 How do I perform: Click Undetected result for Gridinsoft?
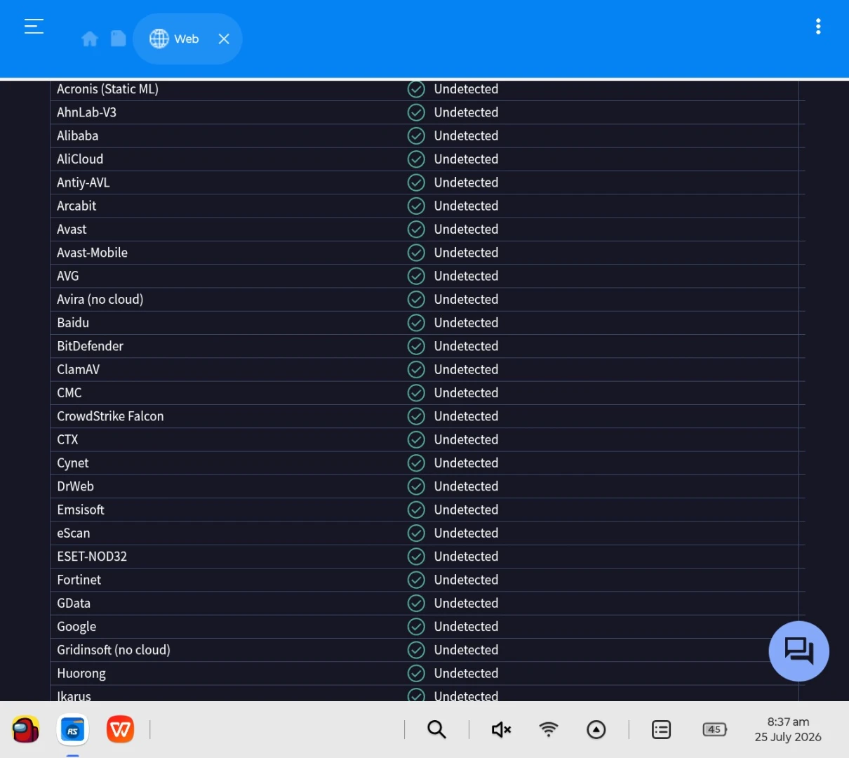466,650
